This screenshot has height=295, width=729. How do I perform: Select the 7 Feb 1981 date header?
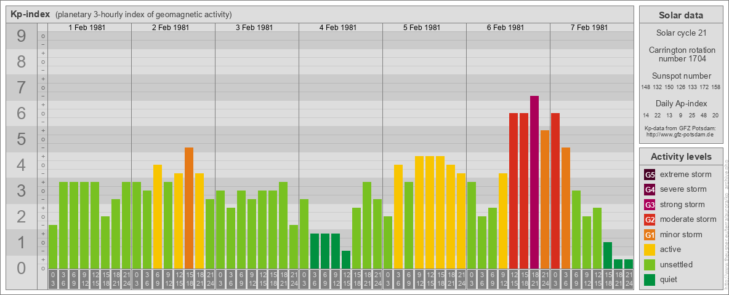coord(589,28)
